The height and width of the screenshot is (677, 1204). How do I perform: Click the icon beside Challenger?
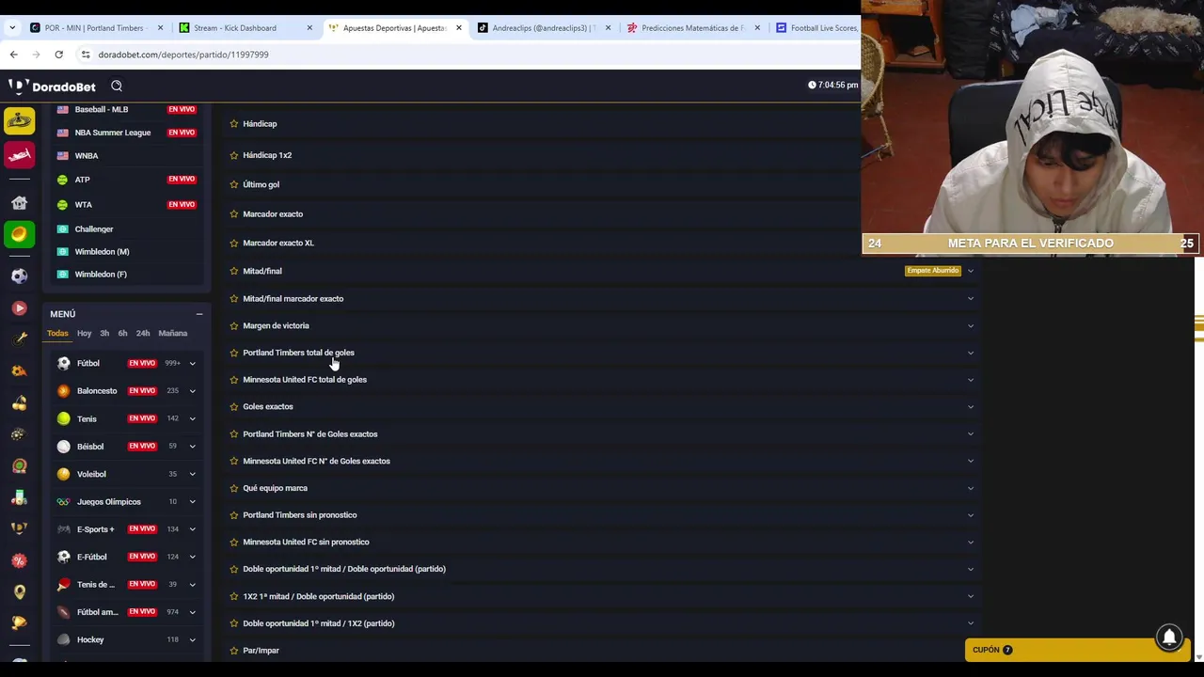point(63,229)
